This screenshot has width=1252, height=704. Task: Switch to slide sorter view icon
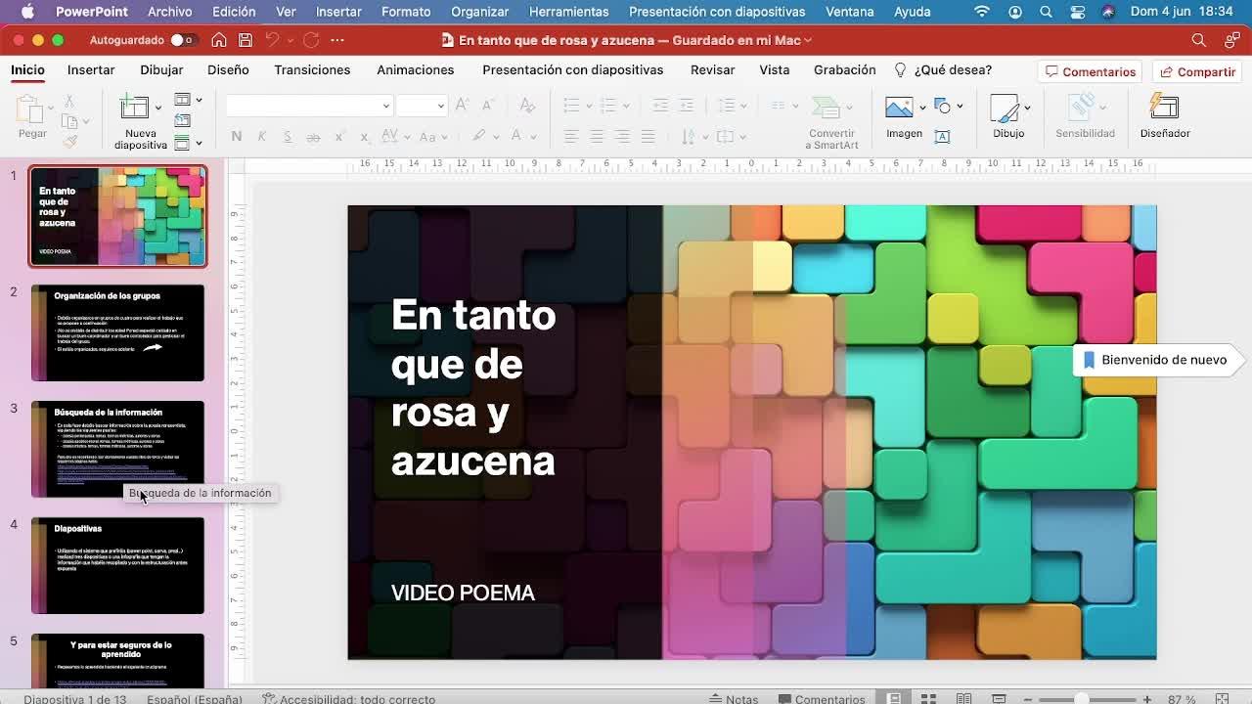(928, 698)
